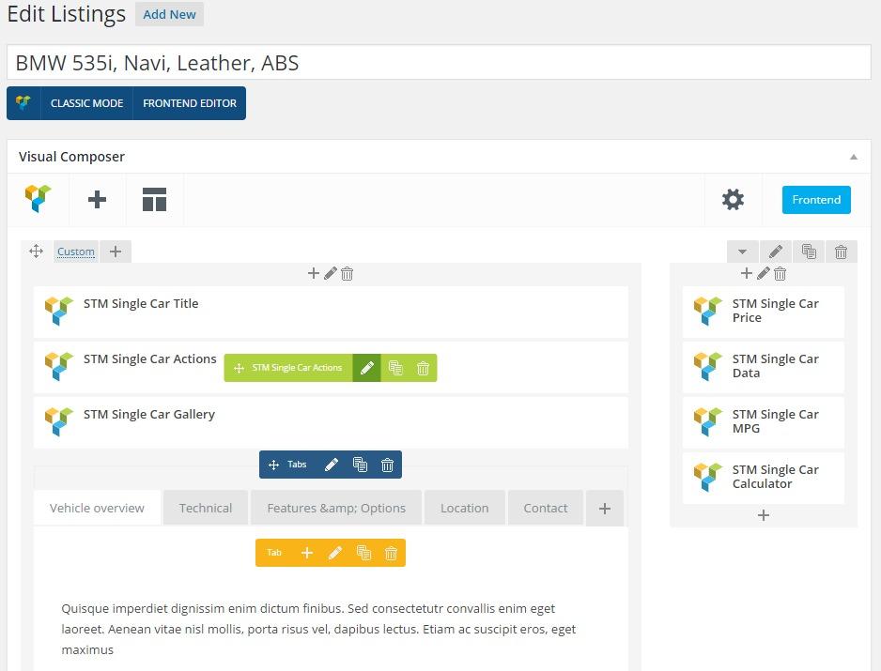Viewport: 881px width, 671px height.
Task: Click the listing title input field
Action: 439,63
